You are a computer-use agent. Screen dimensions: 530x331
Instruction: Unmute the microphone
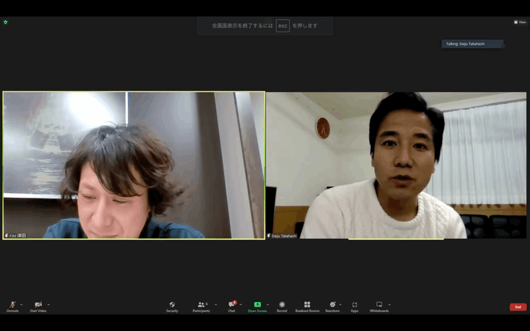(13, 307)
